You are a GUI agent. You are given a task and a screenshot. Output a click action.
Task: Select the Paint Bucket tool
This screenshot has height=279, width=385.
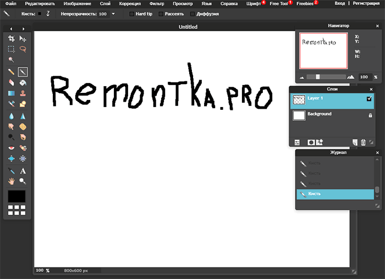point(23,82)
